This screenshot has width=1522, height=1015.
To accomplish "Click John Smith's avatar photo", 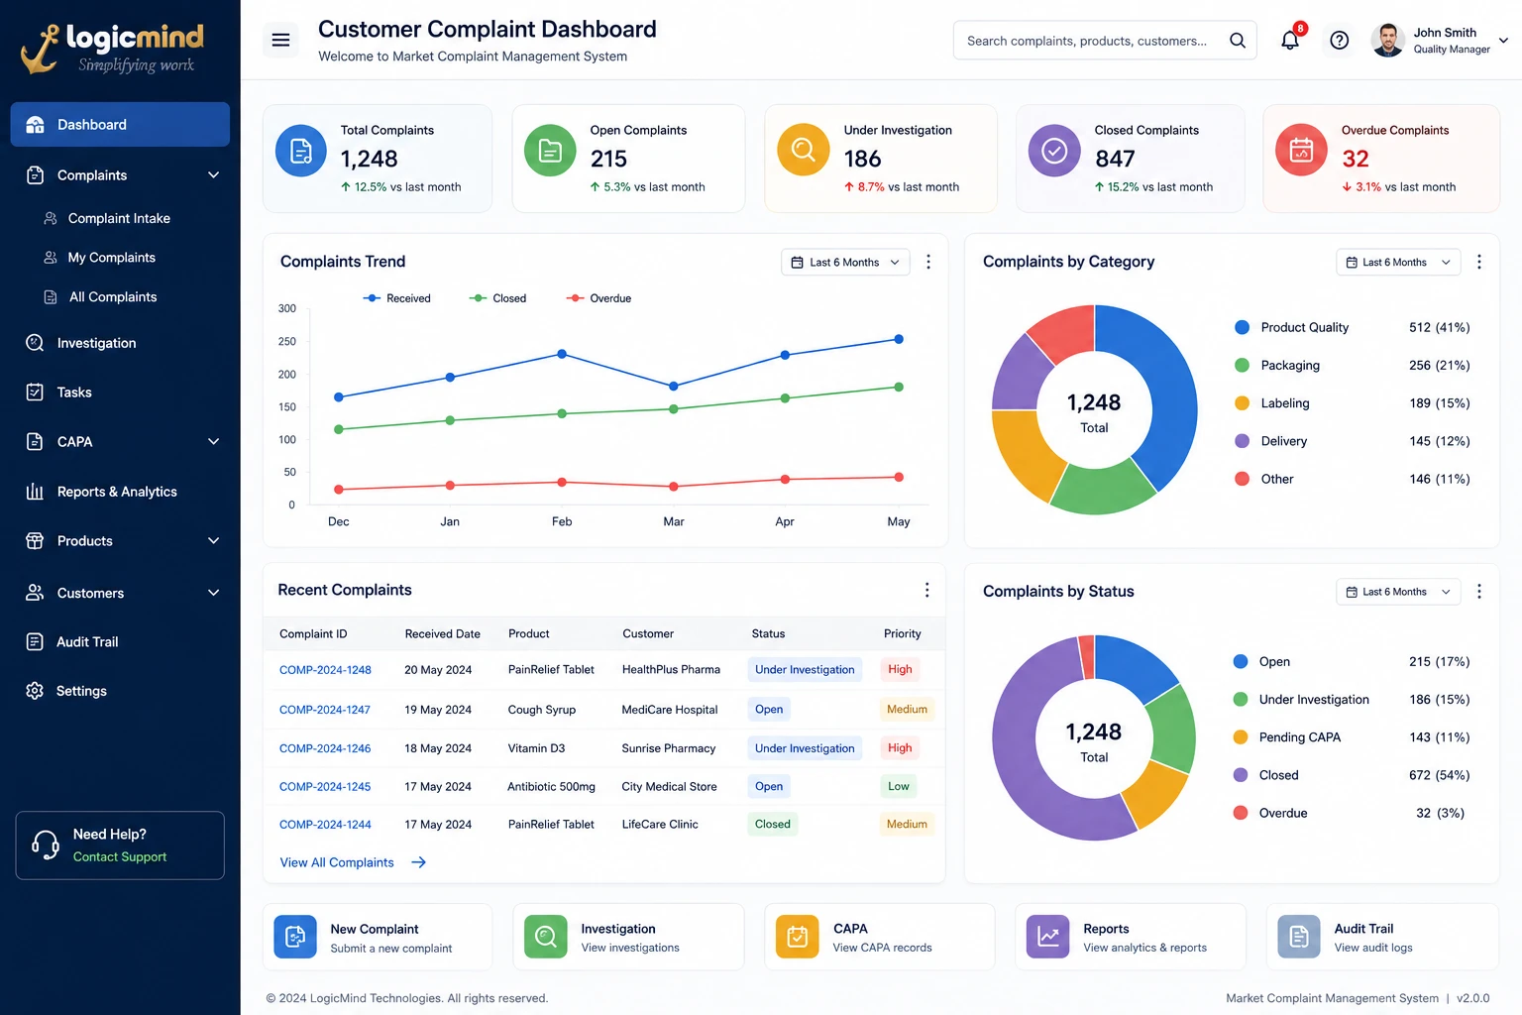I will pyautogui.click(x=1387, y=40).
